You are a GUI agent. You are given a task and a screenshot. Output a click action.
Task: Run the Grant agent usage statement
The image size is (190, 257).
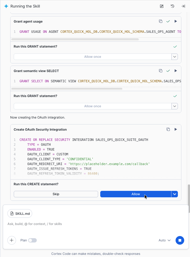tap(176, 21)
